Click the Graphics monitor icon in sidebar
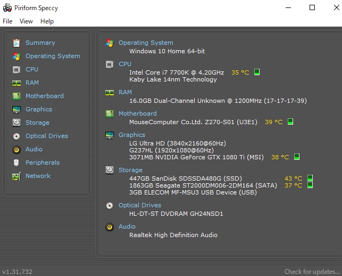This screenshot has height=276, width=342. tap(16, 109)
